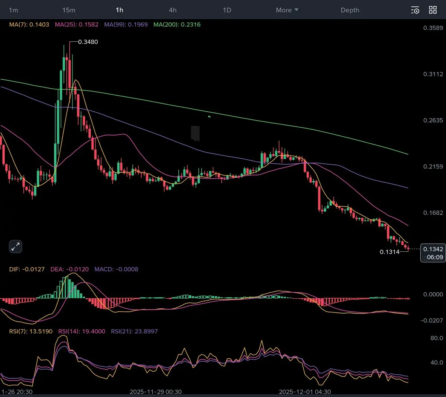446x397 pixels.
Task: Click the 2025-11-29 00:30 time label
Action: (156, 392)
